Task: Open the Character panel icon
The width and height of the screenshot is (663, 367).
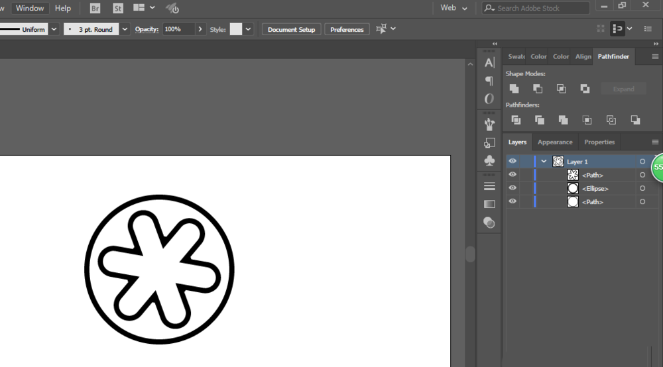Action: [489, 63]
